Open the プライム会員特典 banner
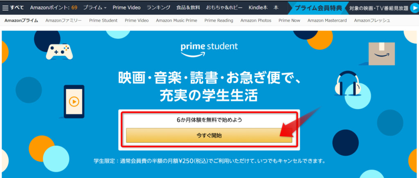The image size is (419, 178). pyautogui.click(x=318, y=8)
